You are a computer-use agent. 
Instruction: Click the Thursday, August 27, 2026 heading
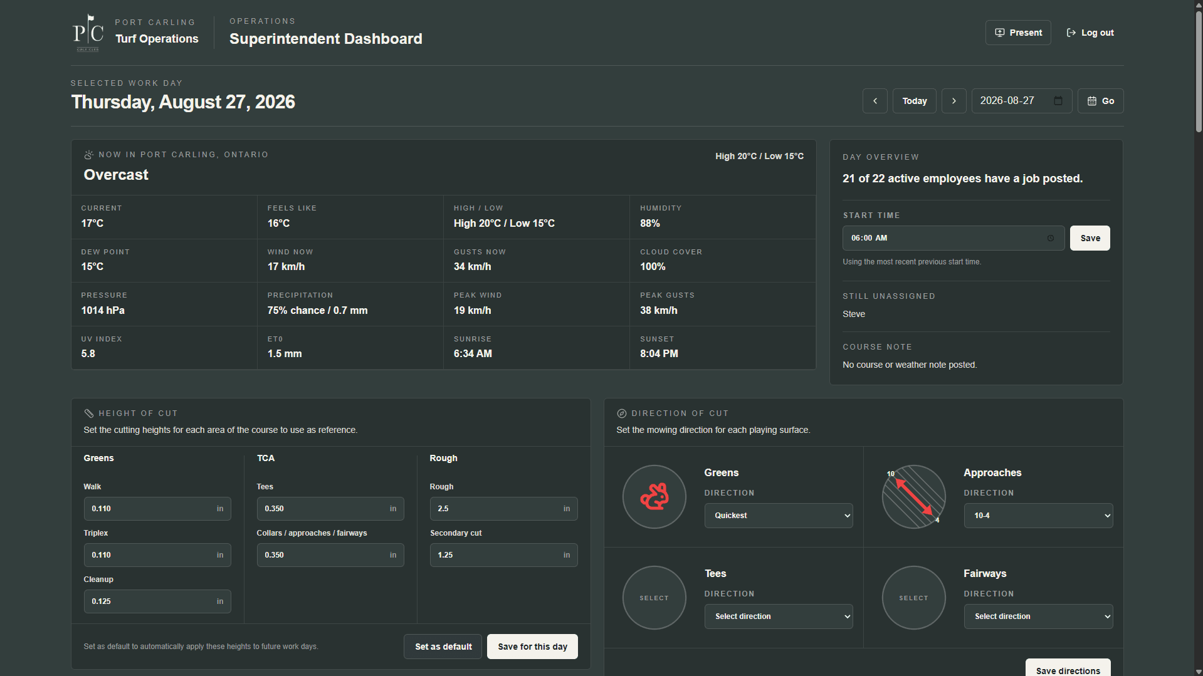pos(183,102)
